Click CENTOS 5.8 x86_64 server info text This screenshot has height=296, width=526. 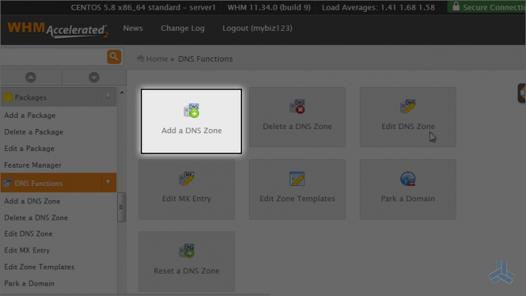(143, 7)
